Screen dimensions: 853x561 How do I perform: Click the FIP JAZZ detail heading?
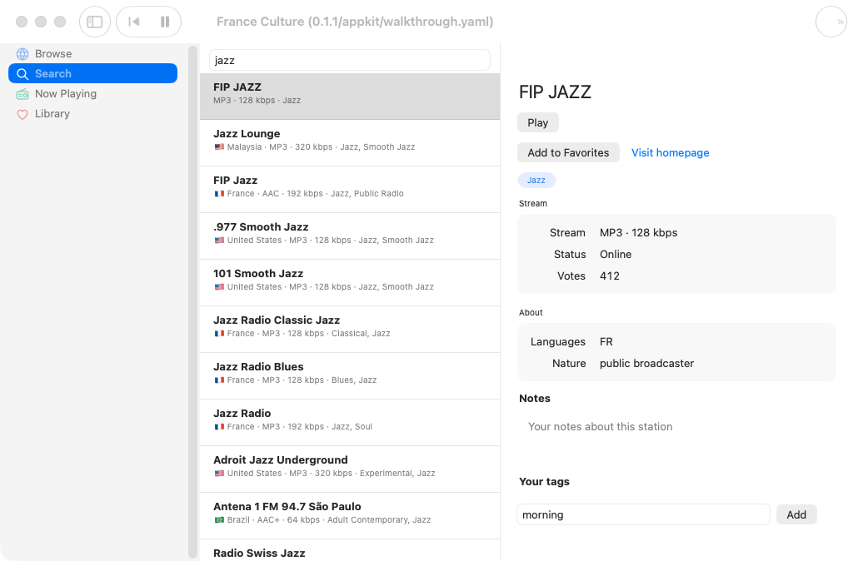(x=555, y=92)
